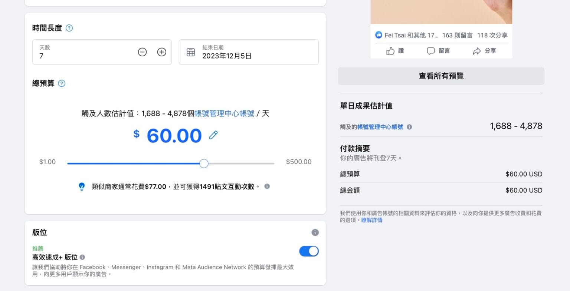The image size is (570, 291).
Task: Click the pencil icon to edit the $60.00 budget
Action: tap(213, 135)
